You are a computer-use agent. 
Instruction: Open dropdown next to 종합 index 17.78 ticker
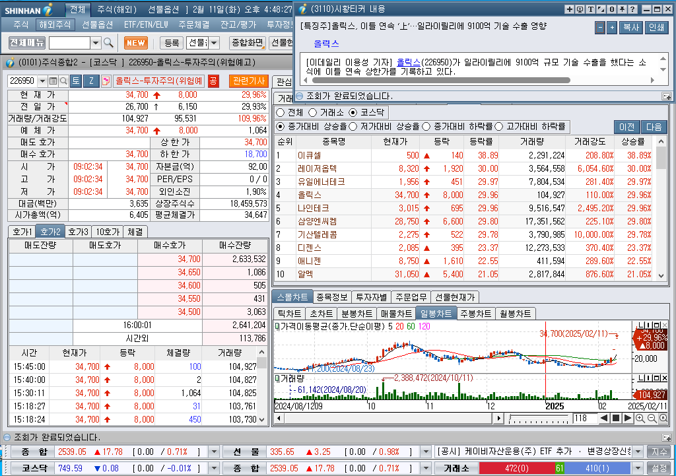213,452
